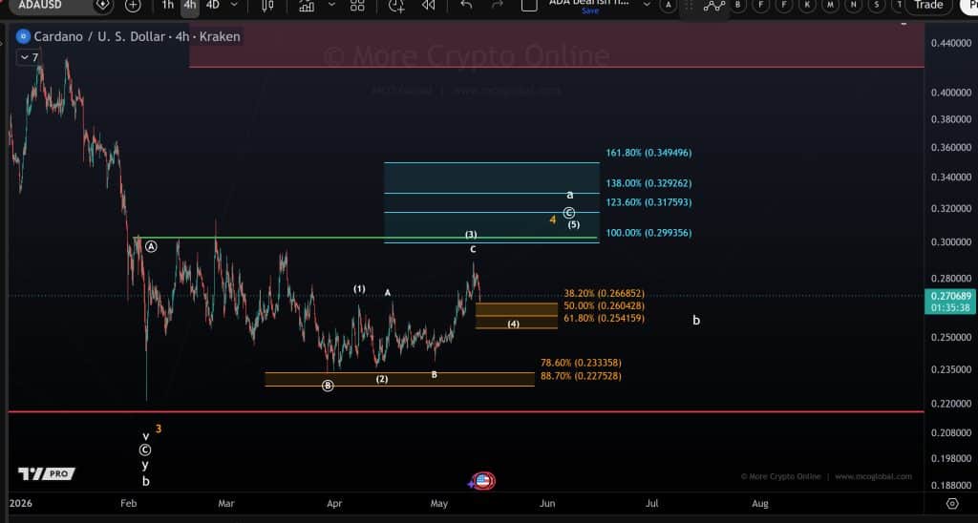Select the (1) wave label

coord(359,289)
